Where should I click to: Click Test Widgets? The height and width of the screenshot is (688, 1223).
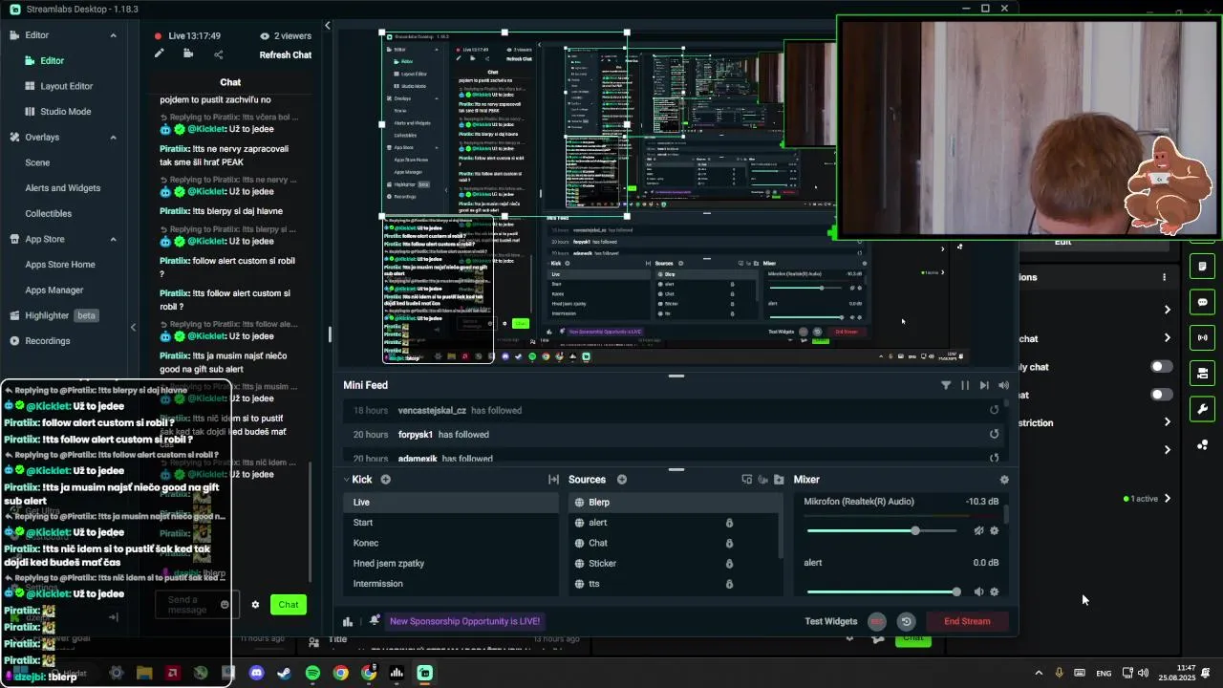click(x=831, y=621)
